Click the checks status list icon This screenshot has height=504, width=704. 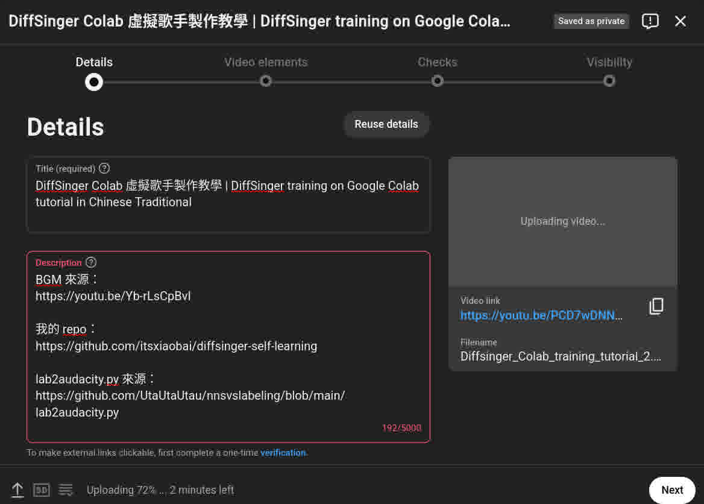66,490
